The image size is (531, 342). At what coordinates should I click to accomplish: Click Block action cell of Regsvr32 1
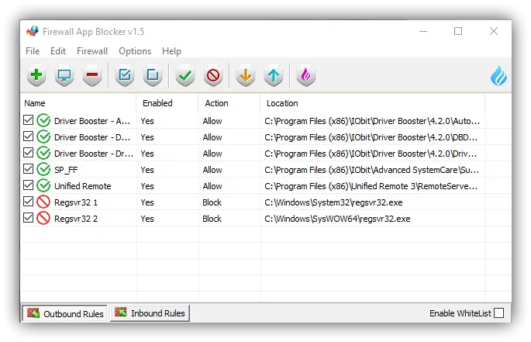[x=212, y=202]
